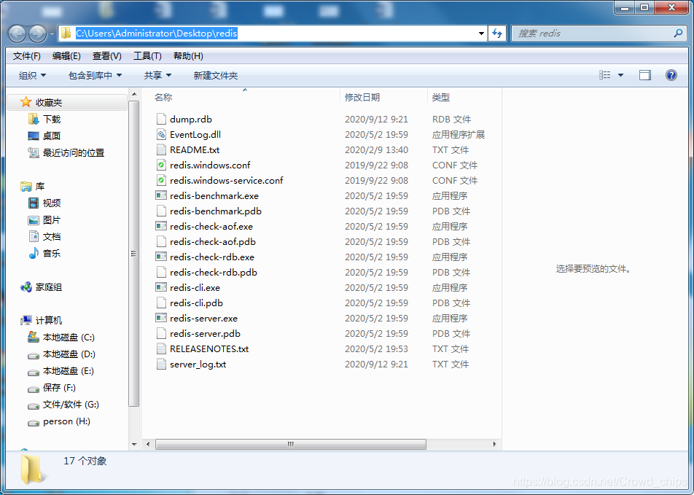The height and width of the screenshot is (495, 694).
Task: Select the dump.rdb file icon
Action: tap(162, 119)
